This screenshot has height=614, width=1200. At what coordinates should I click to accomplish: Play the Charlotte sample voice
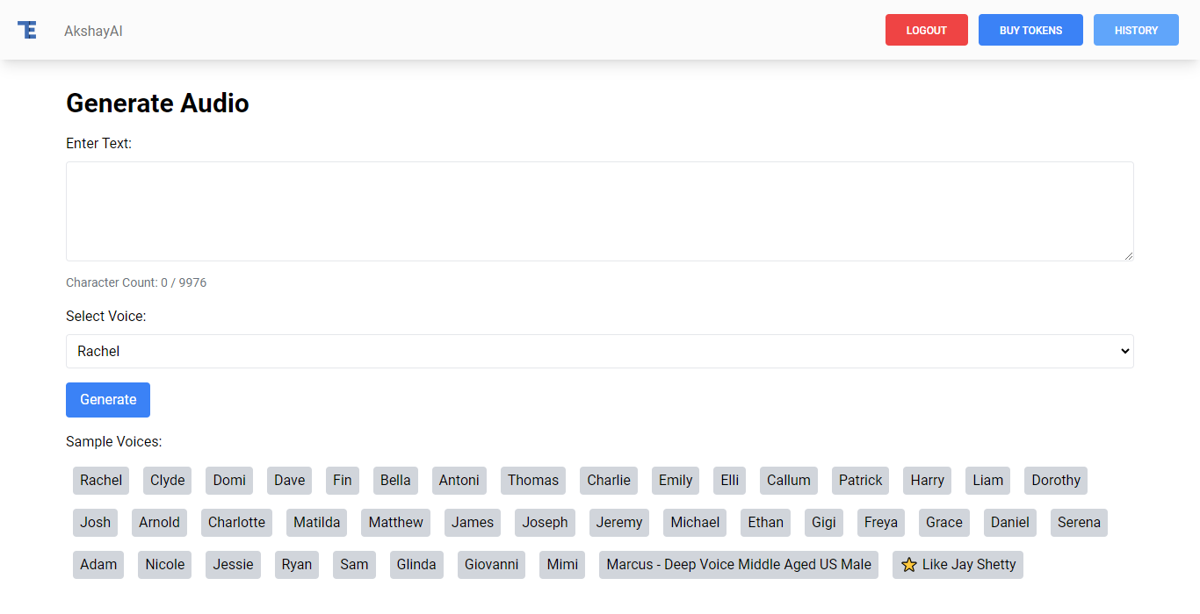pyautogui.click(x=236, y=523)
